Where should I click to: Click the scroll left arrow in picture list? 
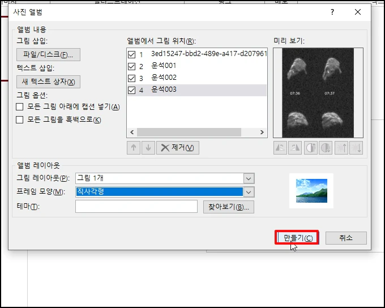(132, 132)
